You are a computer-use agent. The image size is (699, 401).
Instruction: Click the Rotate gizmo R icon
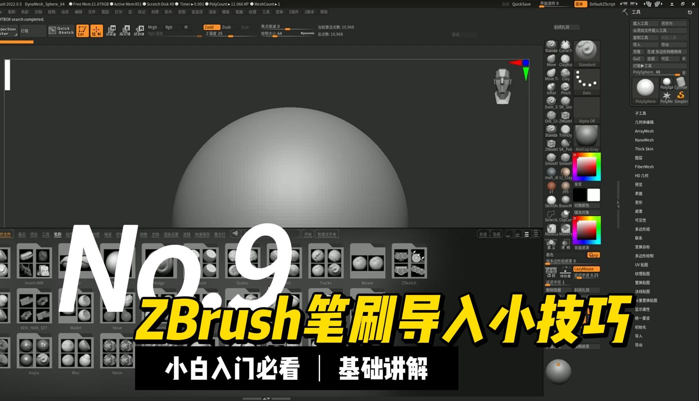click(139, 30)
